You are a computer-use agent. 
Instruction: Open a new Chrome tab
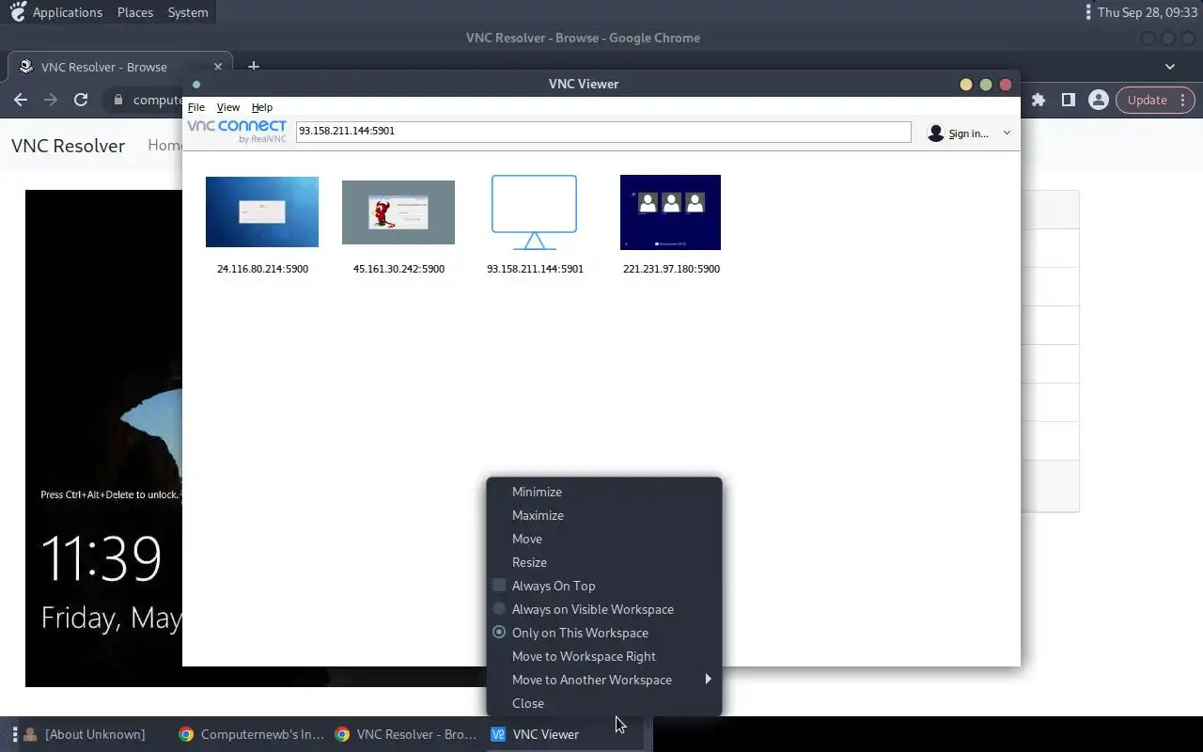(253, 66)
